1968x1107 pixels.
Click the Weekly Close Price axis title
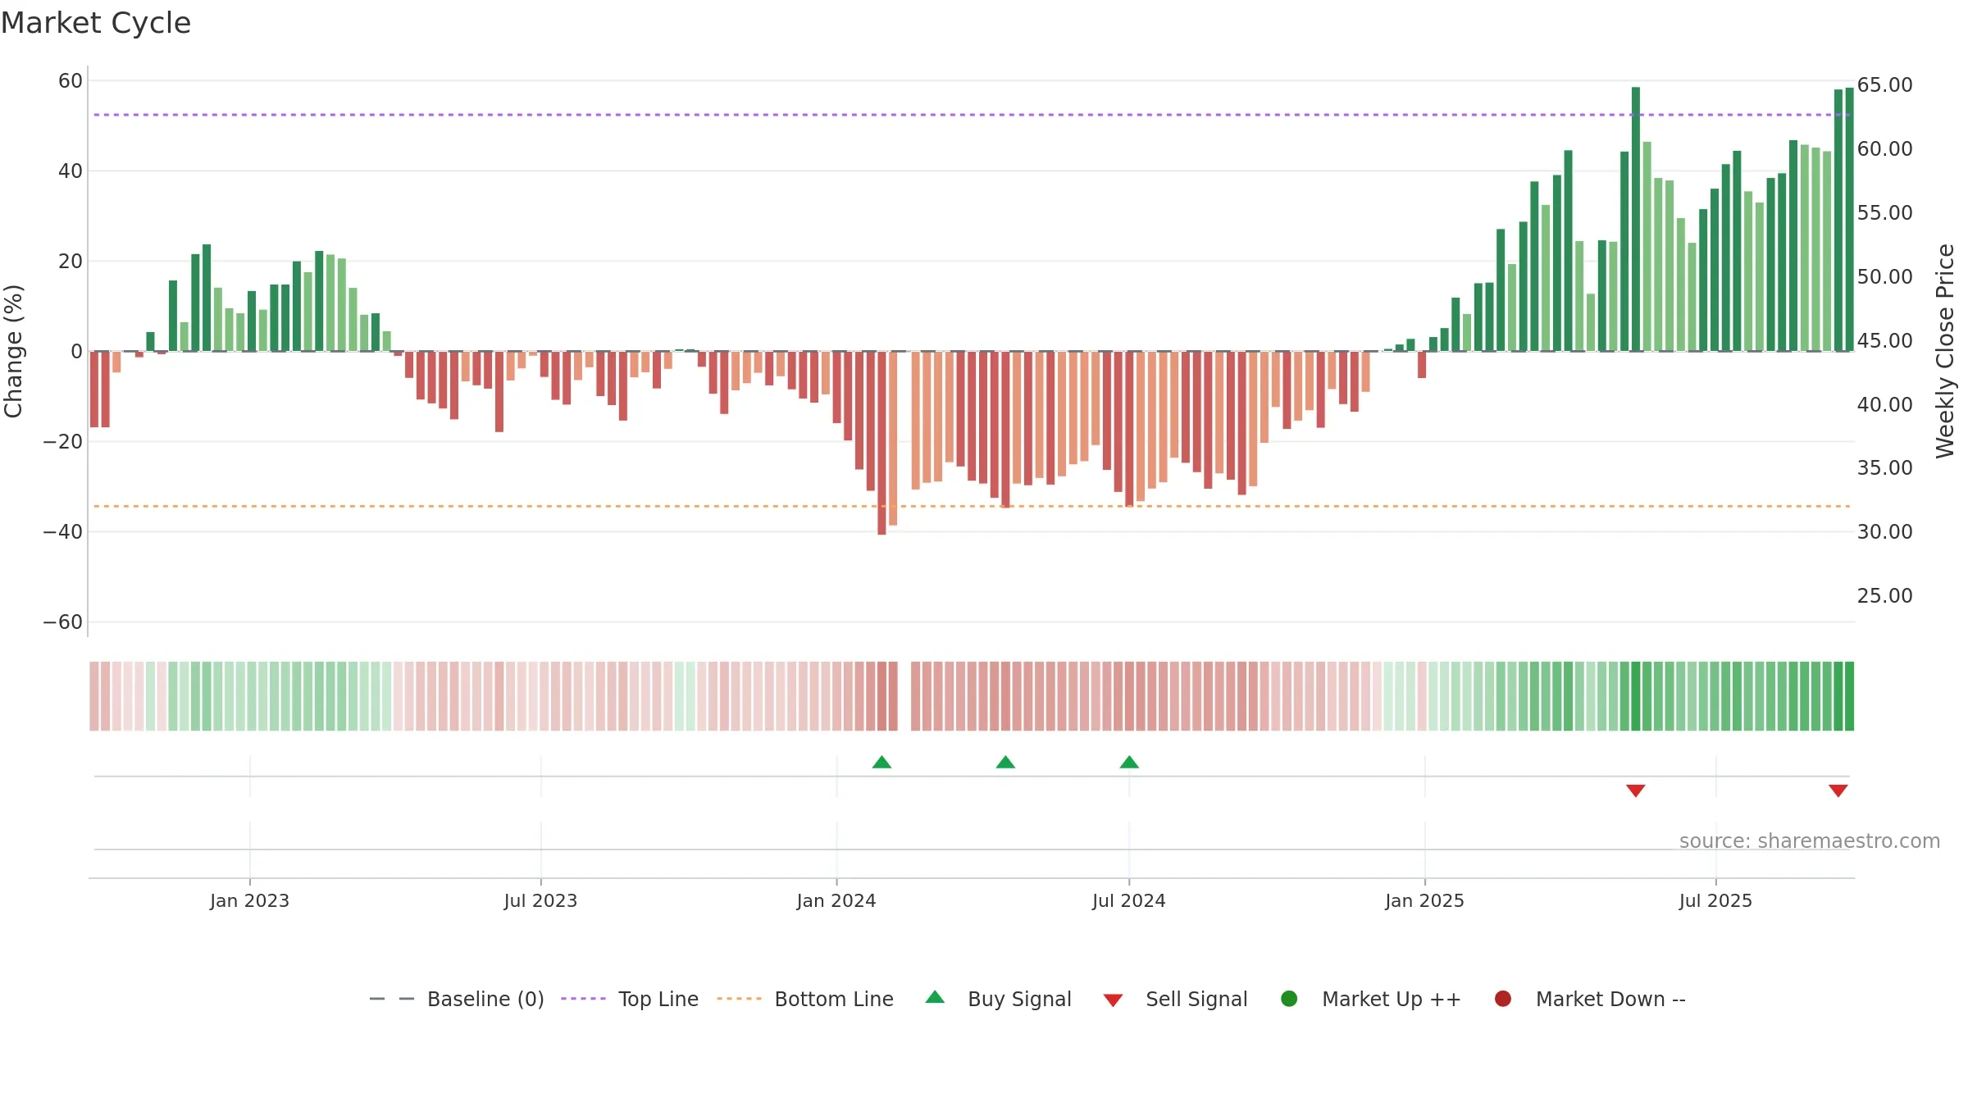click(1945, 351)
